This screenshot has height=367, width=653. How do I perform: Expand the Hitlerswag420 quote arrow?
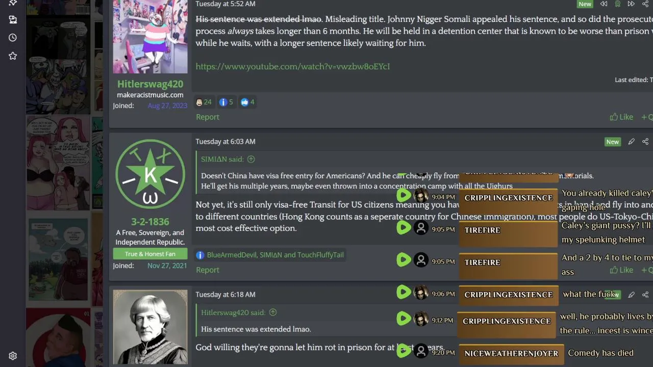click(273, 312)
